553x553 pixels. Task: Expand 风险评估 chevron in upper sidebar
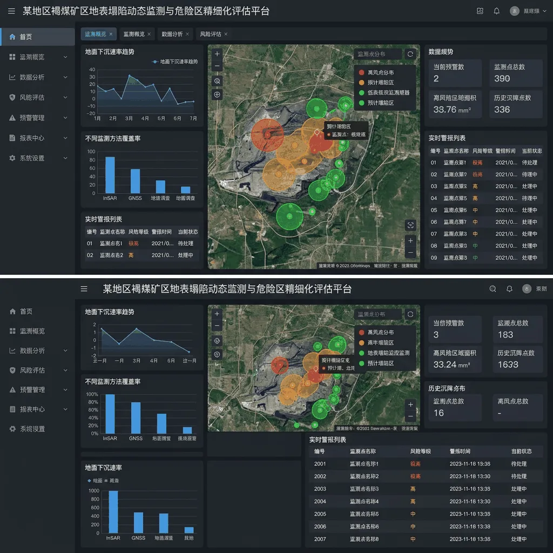[x=65, y=97]
